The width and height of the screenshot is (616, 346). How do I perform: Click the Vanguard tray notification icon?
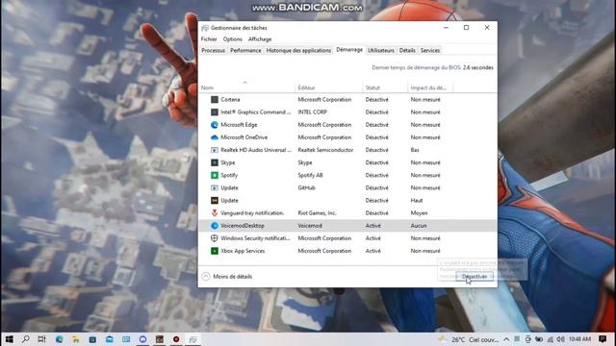tap(215, 213)
